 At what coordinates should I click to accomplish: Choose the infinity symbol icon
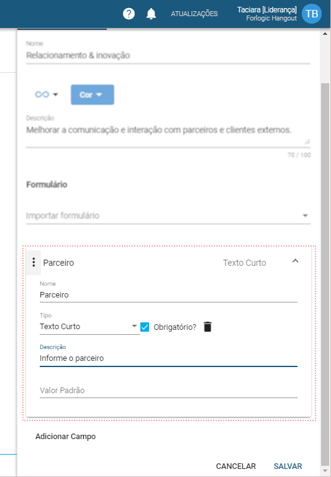[42, 94]
